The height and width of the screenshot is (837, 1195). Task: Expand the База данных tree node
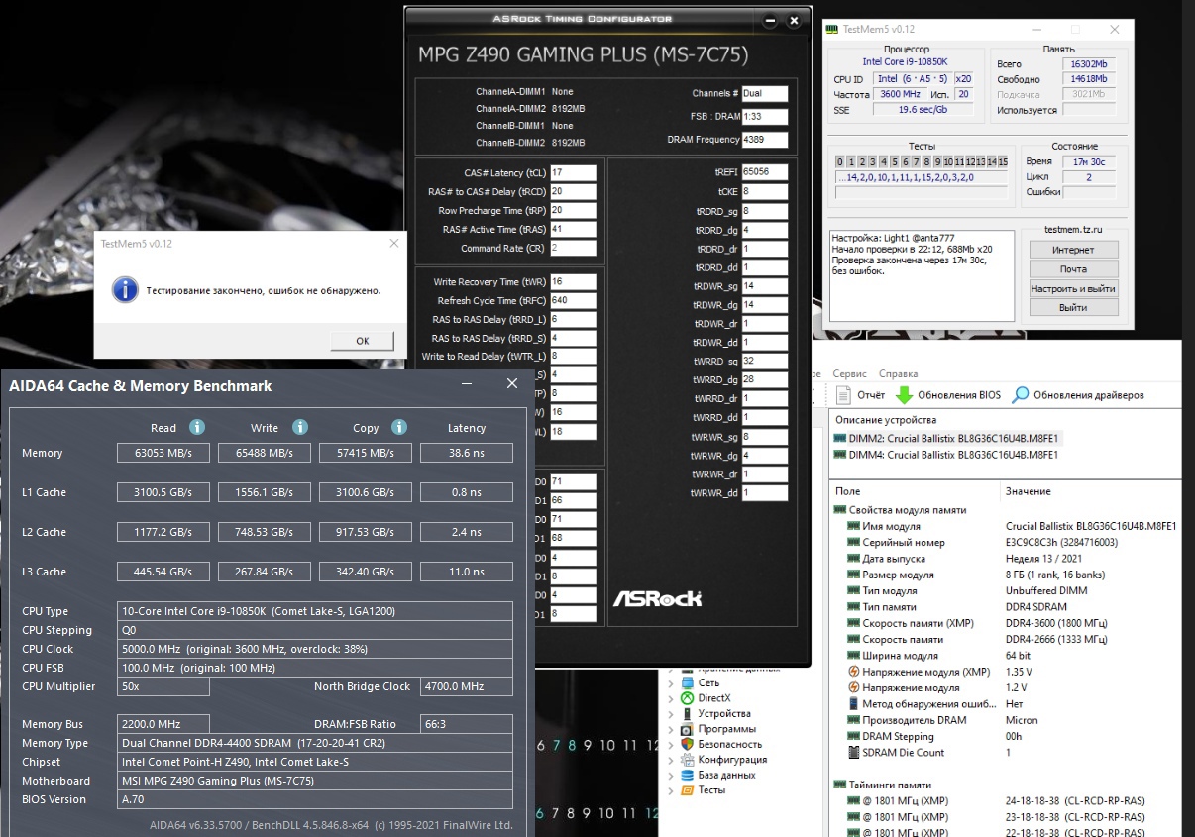pos(670,775)
